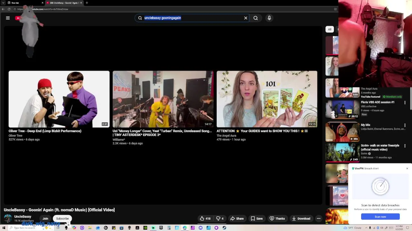412x231 pixels.
Task: Open the Oliver Tree - Deep End title link
Action: [x=45, y=131]
